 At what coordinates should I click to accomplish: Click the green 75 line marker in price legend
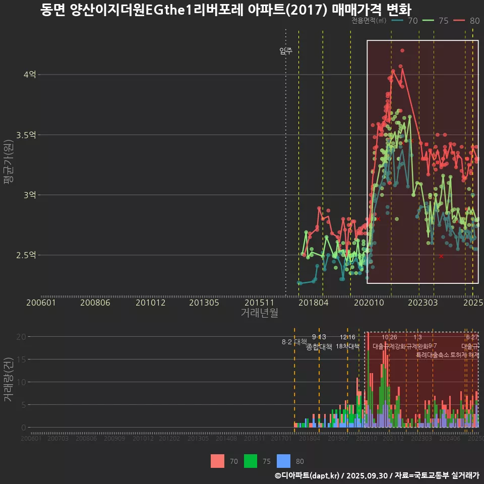tap(429, 21)
